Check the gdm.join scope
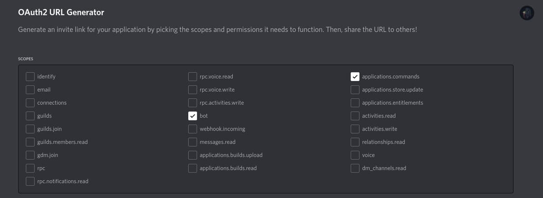The image size is (543, 198). pyautogui.click(x=30, y=155)
